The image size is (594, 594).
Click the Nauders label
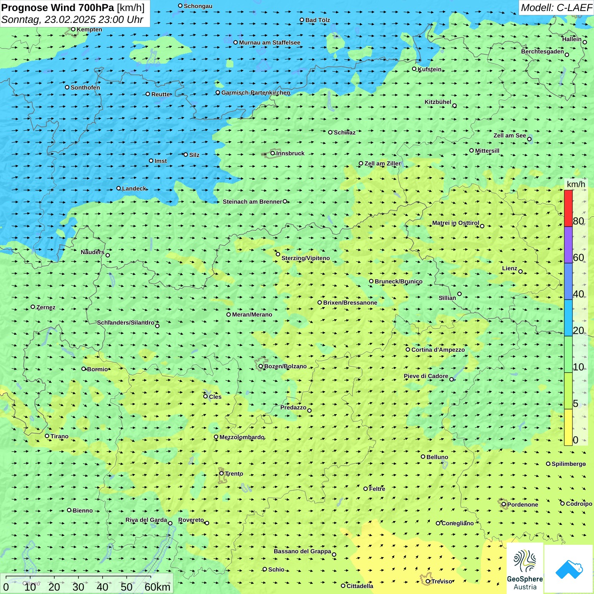point(92,252)
